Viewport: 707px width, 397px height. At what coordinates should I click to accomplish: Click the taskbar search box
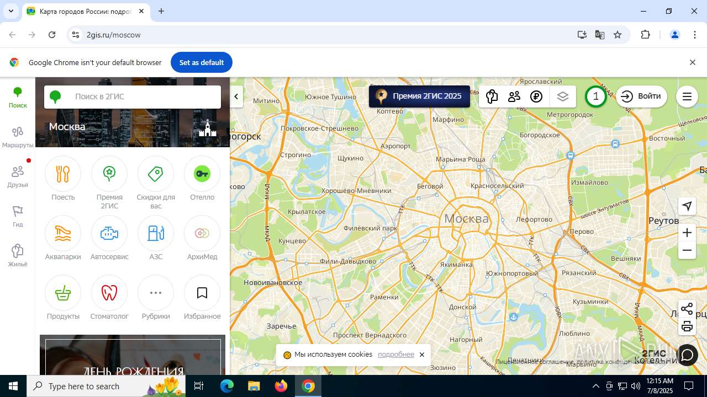pyautogui.click(x=106, y=386)
